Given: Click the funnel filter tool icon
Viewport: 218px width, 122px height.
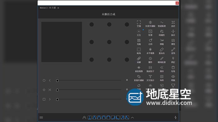Looking at the screenshot, I should (x=173, y=85).
